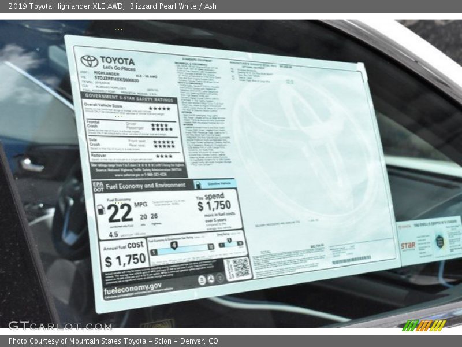
Task: Click the 4.5 gallons per 100 miles value
Action: tap(113, 235)
